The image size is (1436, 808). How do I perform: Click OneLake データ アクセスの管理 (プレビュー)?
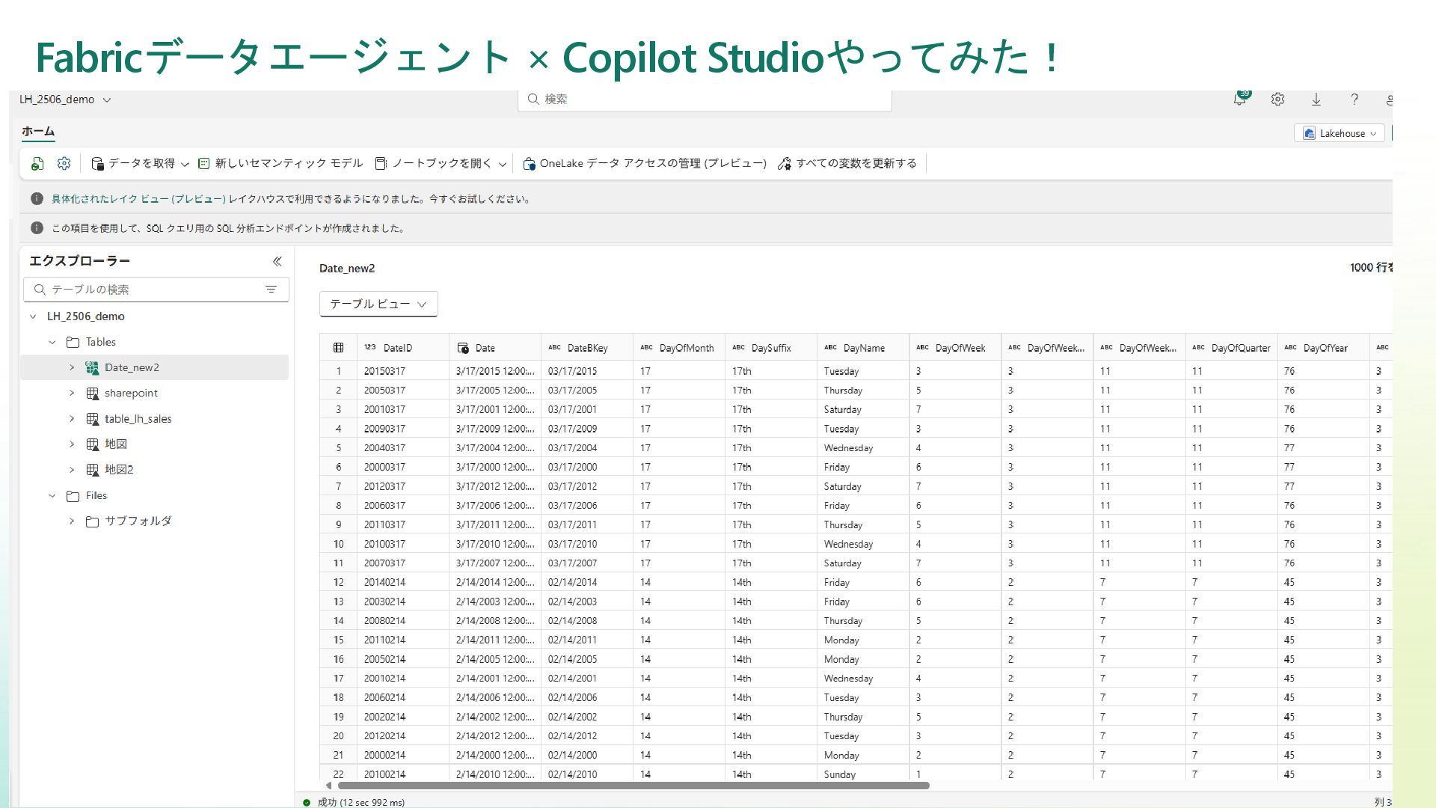click(x=645, y=163)
